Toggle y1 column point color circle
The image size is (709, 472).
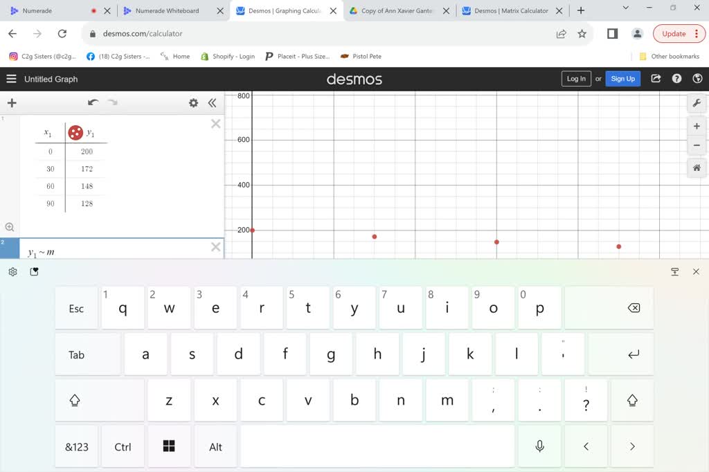tap(75, 132)
